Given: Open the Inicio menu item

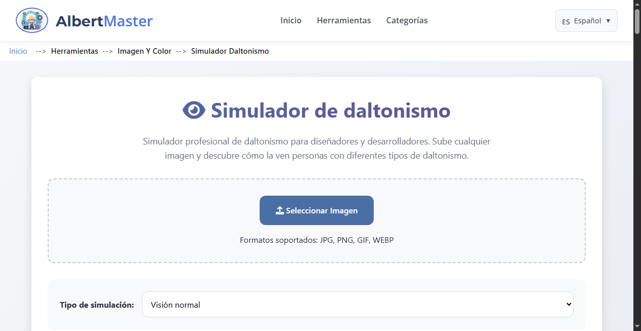Looking at the screenshot, I should pos(291,20).
